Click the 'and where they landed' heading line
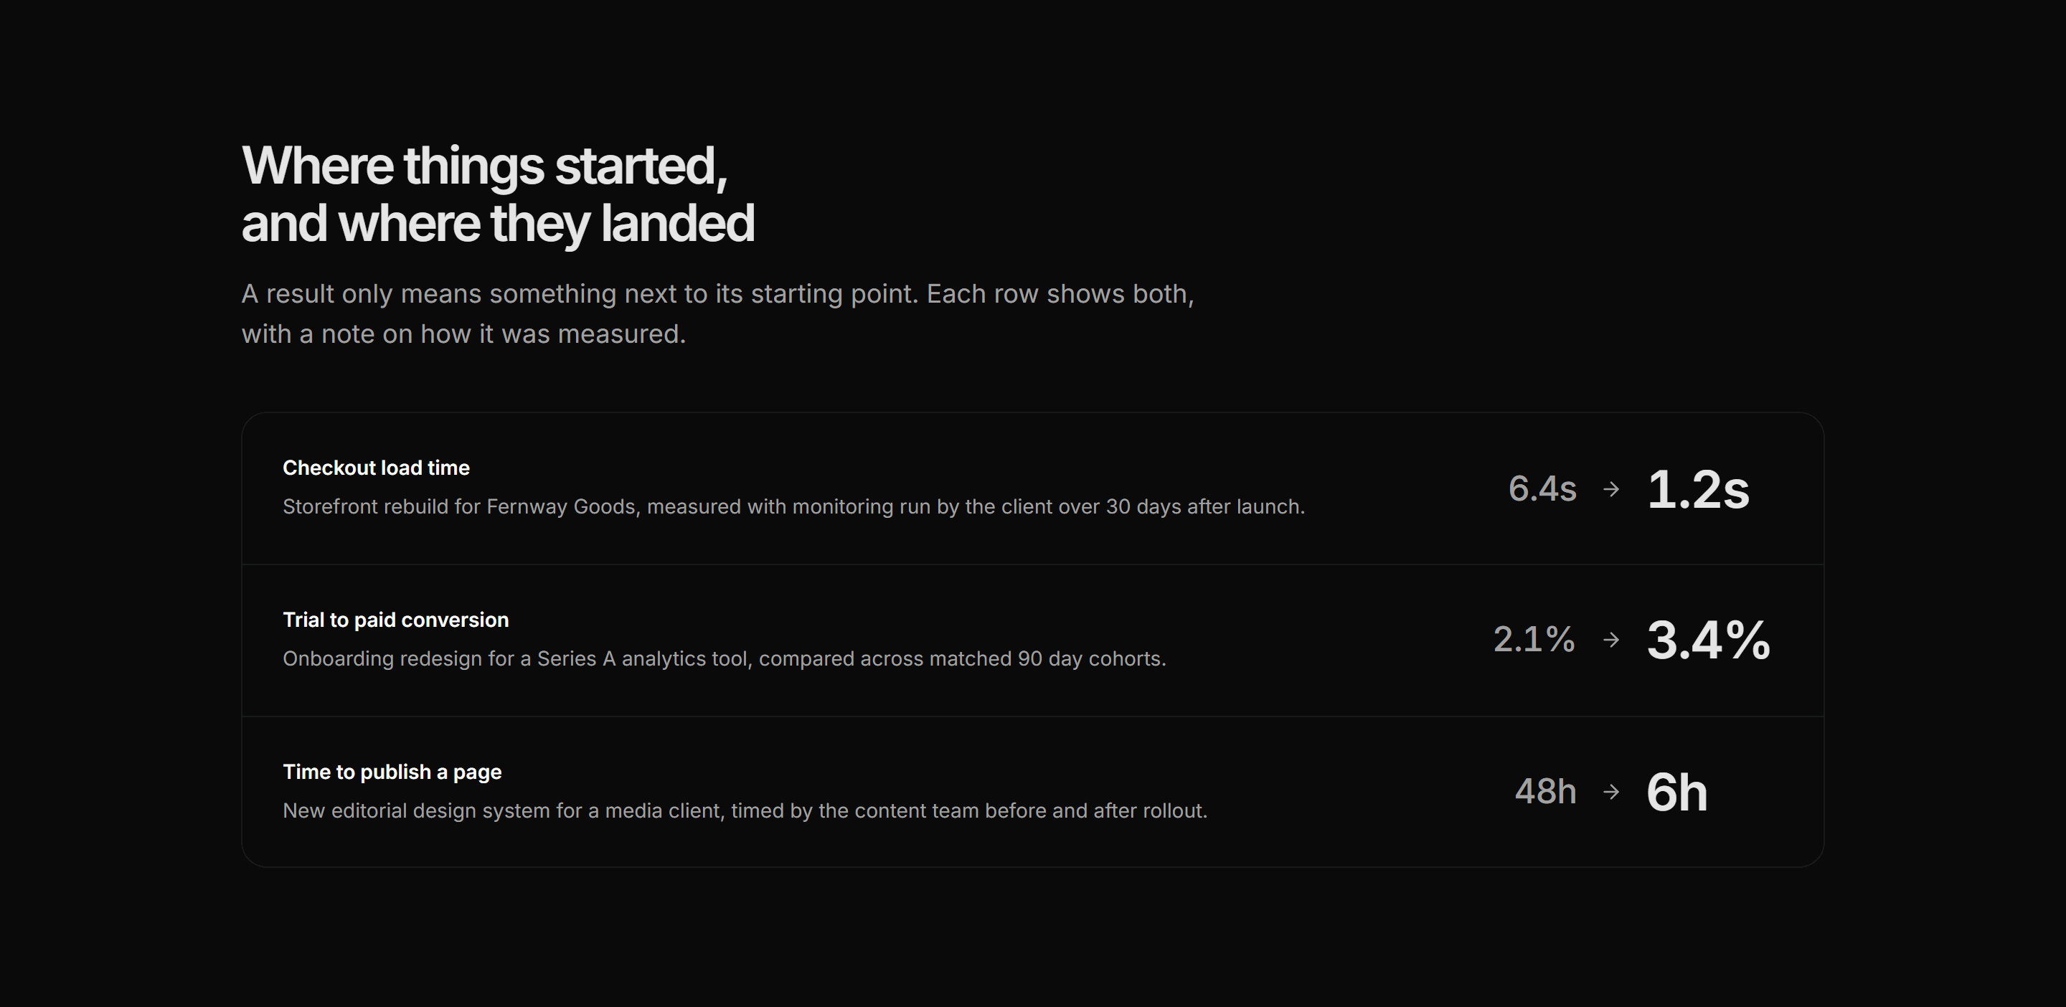This screenshot has height=1007, width=2066. (x=498, y=223)
